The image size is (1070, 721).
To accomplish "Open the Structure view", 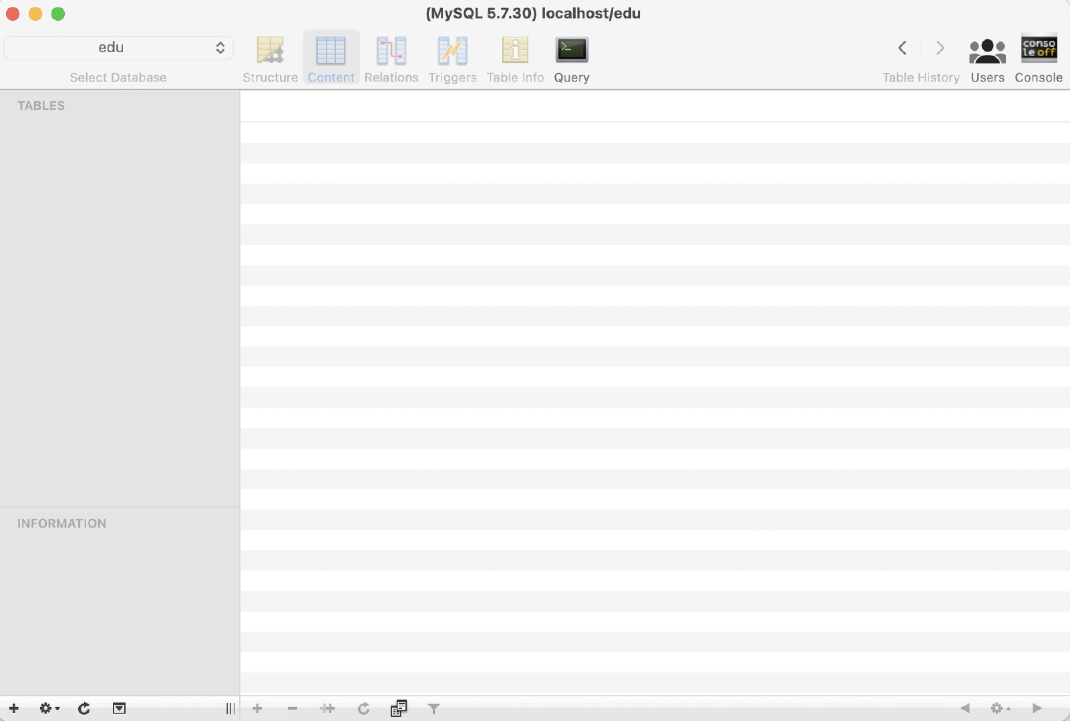I will [270, 59].
